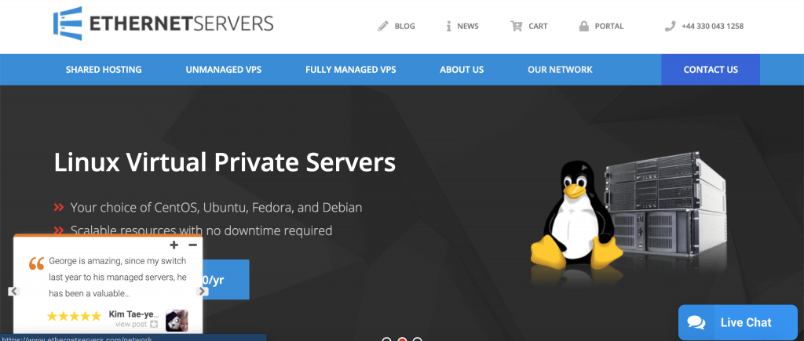Click the info icon beside NEWS
The width and height of the screenshot is (804, 341).
pyautogui.click(x=448, y=26)
